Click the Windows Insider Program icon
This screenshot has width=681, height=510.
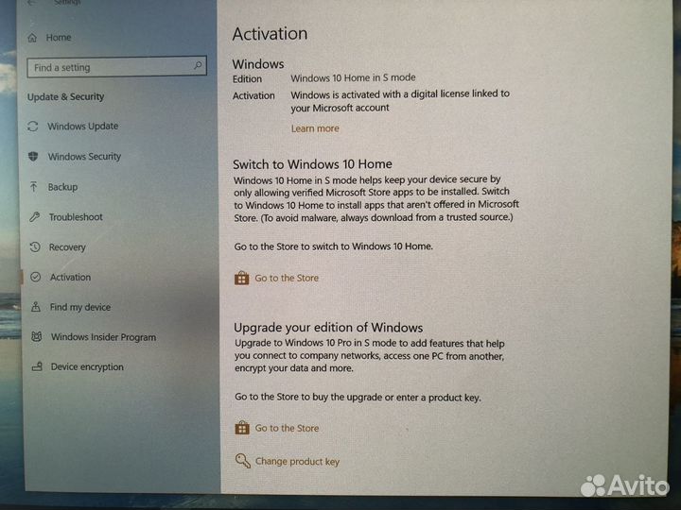pyautogui.click(x=36, y=337)
